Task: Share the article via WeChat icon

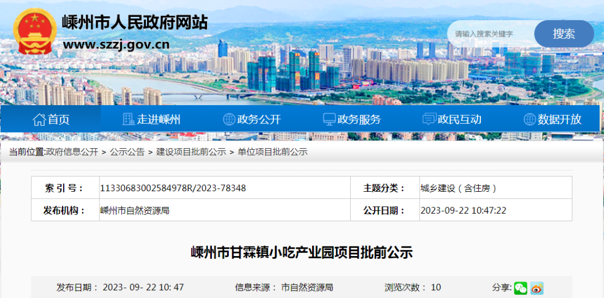Action: tap(521, 288)
